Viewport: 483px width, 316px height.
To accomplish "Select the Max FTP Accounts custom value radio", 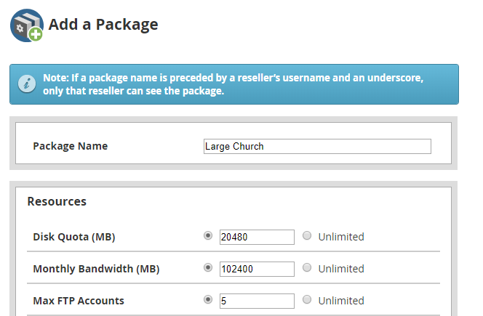I will [x=208, y=300].
